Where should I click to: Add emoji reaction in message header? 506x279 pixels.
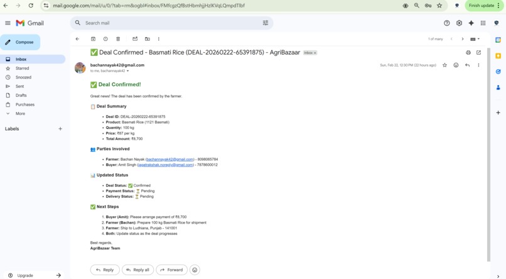point(456,65)
